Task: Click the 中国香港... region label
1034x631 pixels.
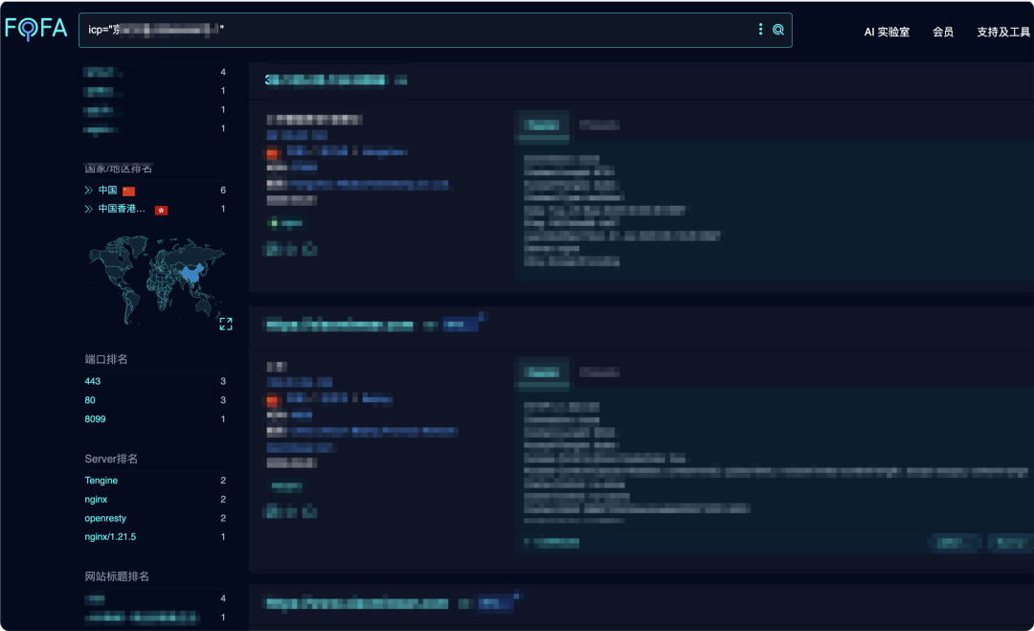Action: (122, 209)
